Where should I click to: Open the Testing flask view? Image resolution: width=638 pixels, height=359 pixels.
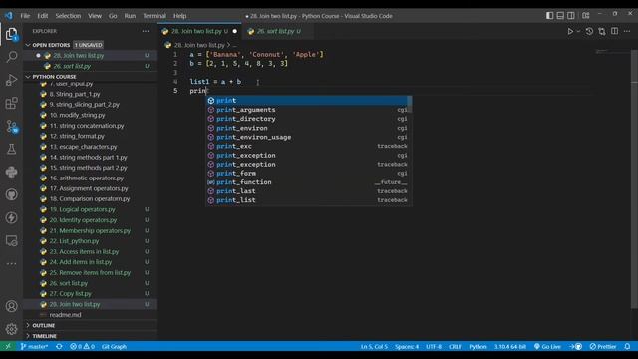click(11, 149)
